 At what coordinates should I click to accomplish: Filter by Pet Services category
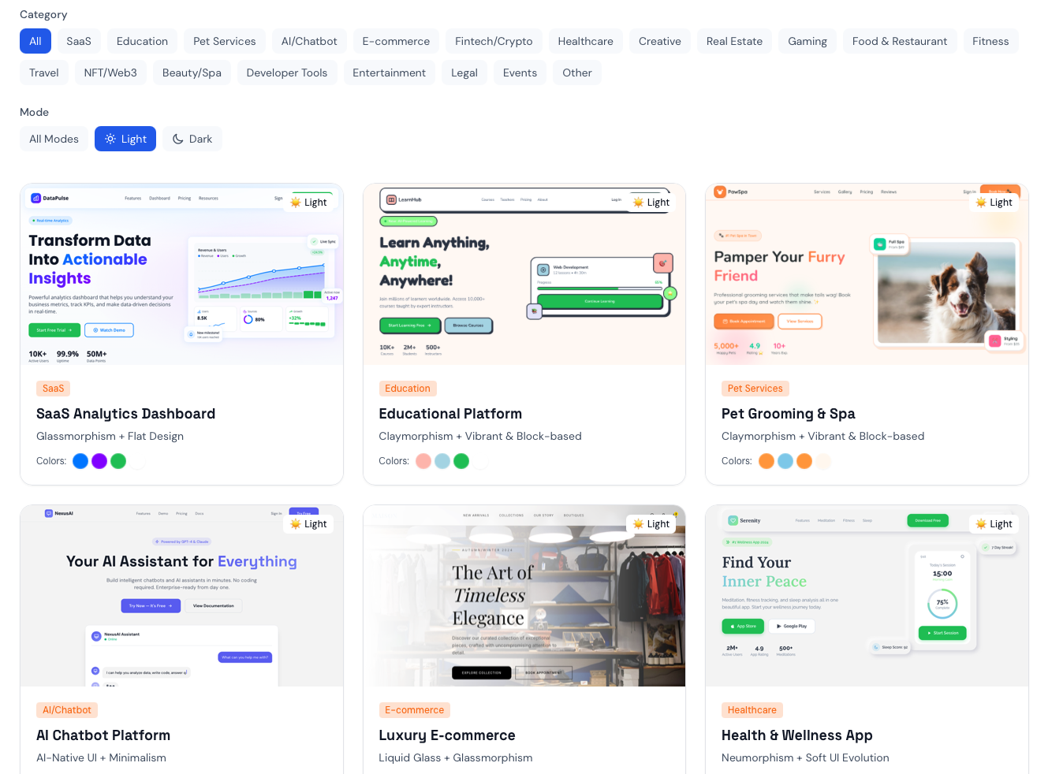[225, 41]
